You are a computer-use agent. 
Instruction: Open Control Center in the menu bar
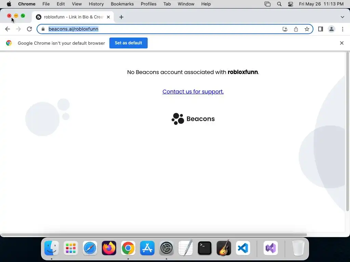tap(291, 4)
